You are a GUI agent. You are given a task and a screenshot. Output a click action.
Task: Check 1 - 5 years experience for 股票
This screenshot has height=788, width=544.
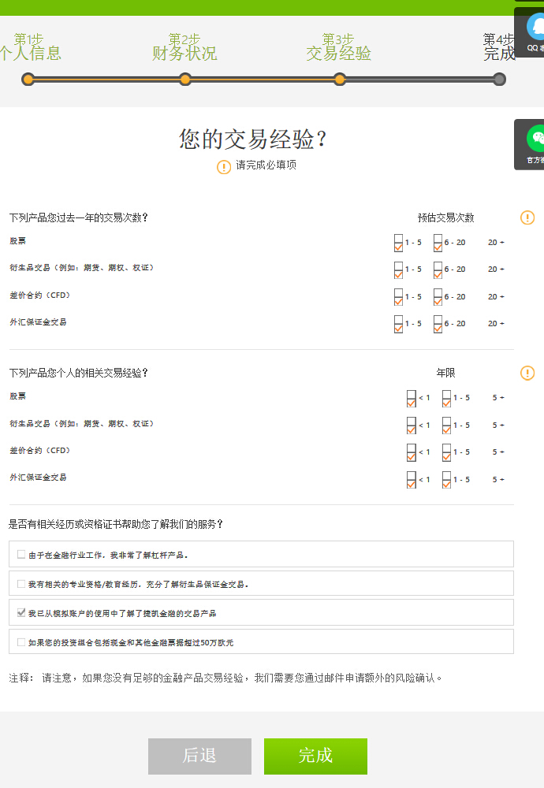[x=446, y=399]
